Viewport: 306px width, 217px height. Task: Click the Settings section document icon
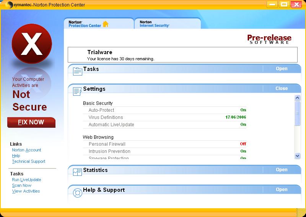tap(77, 91)
